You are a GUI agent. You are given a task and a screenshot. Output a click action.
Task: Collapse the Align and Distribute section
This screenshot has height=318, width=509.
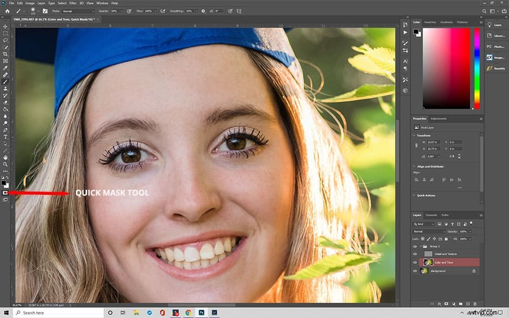(x=414, y=166)
